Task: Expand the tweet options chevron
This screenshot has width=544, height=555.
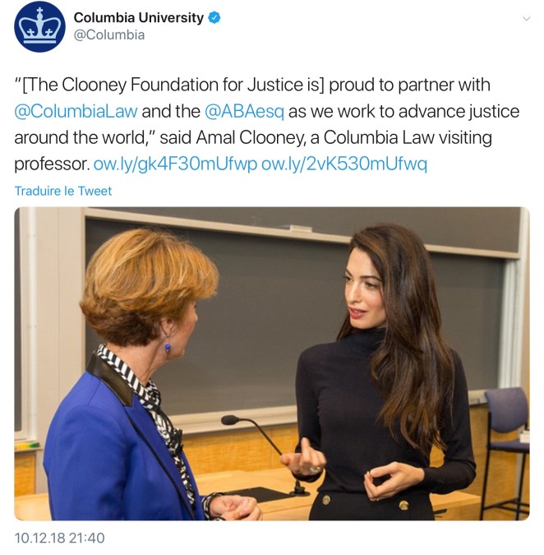Action: [526, 18]
